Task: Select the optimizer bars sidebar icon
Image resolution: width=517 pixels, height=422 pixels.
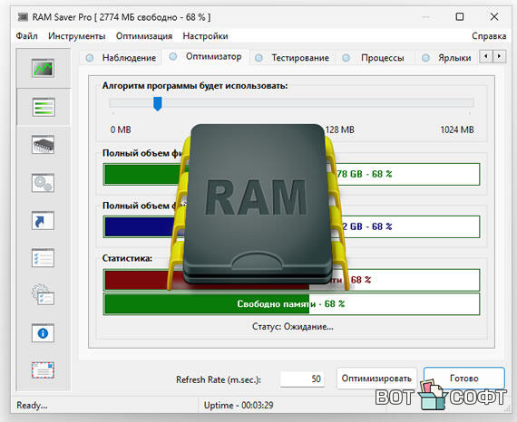Action: pos(44,107)
